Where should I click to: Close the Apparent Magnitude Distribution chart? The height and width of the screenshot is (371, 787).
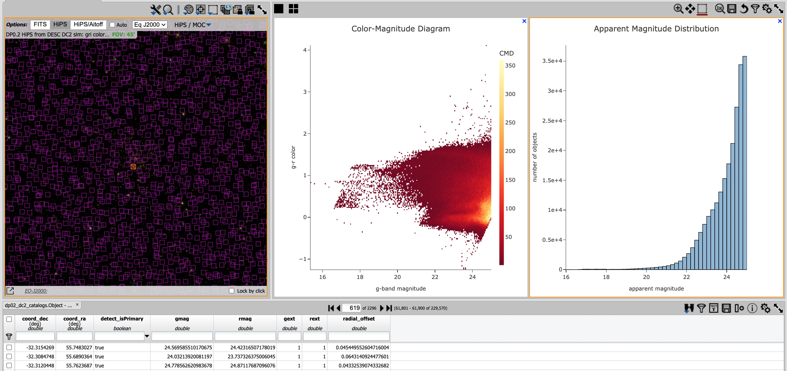tap(780, 21)
